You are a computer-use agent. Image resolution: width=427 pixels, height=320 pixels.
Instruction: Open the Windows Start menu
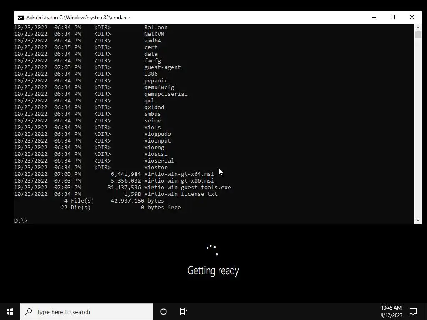coord(10,312)
